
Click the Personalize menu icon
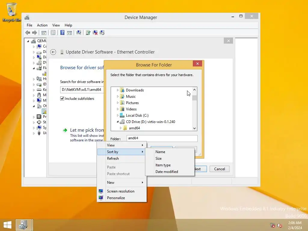(x=101, y=198)
